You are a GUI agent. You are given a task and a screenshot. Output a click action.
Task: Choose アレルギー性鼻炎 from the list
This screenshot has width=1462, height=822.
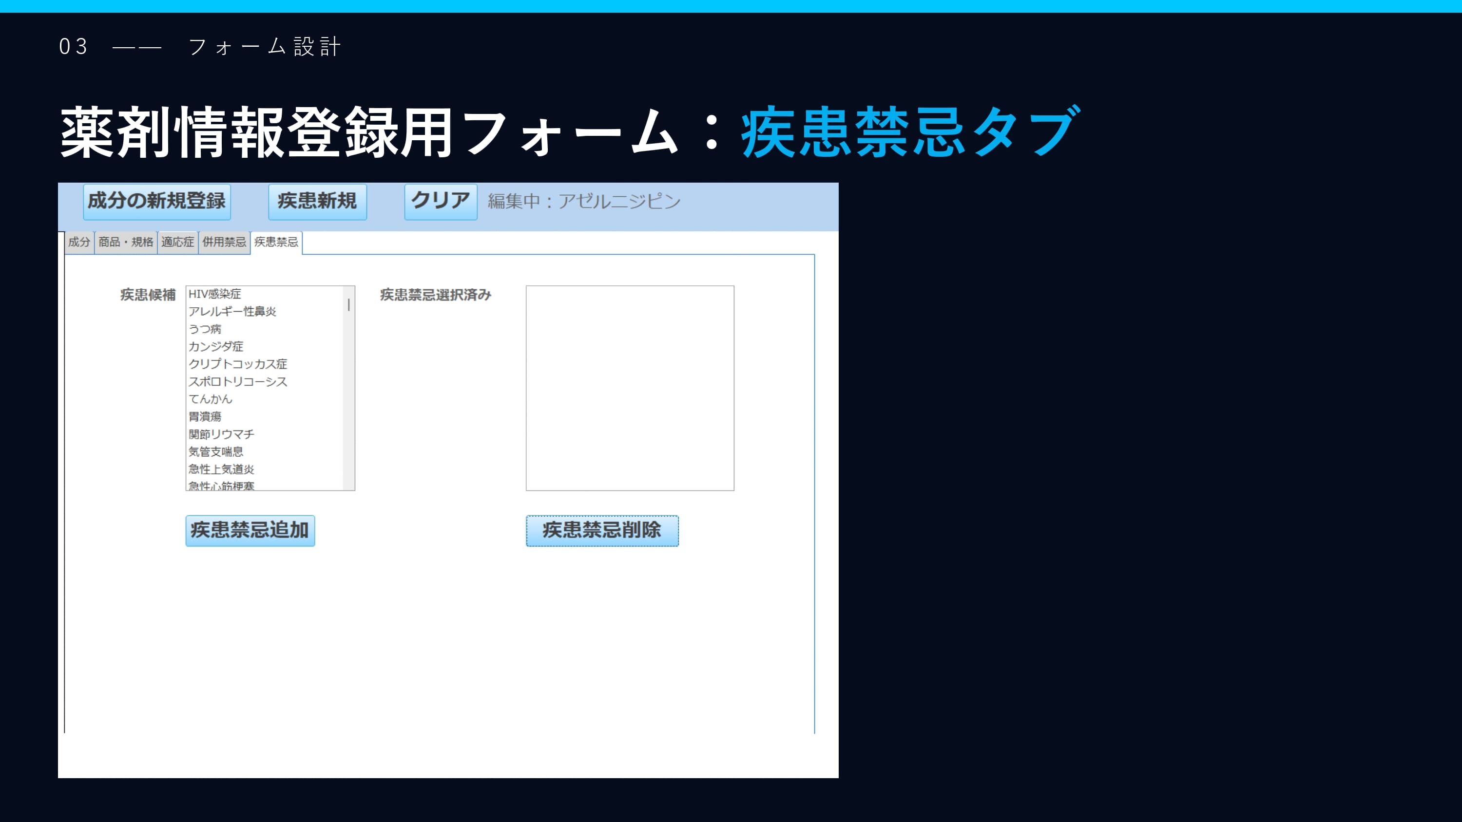pyautogui.click(x=232, y=312)
